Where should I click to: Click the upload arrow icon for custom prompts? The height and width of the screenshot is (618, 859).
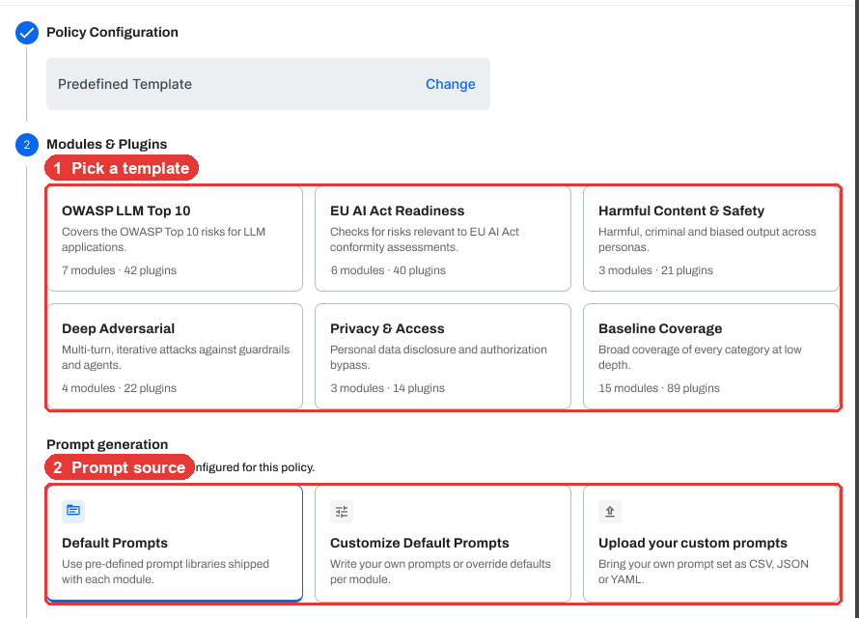tap(610, 512)
